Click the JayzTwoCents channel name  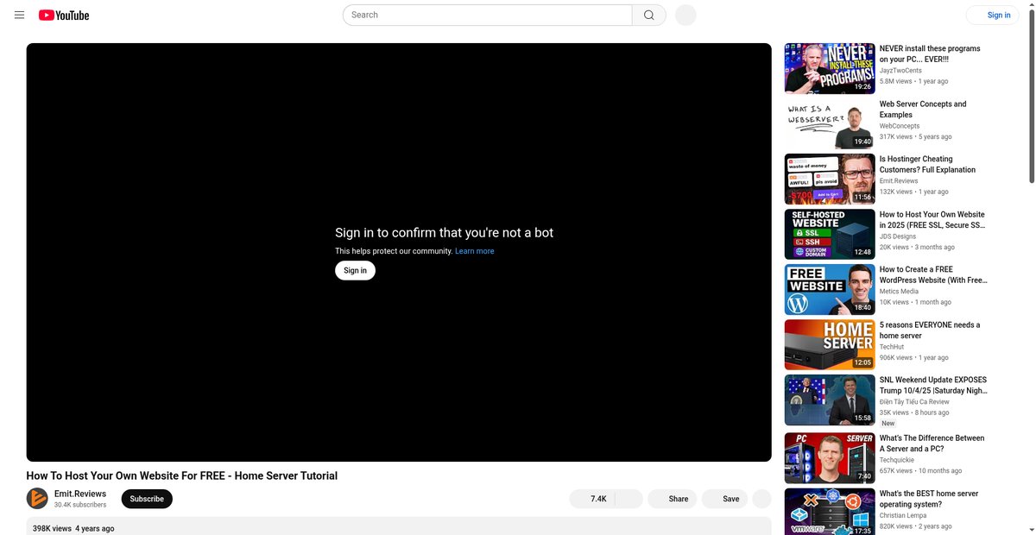(900, 71)
